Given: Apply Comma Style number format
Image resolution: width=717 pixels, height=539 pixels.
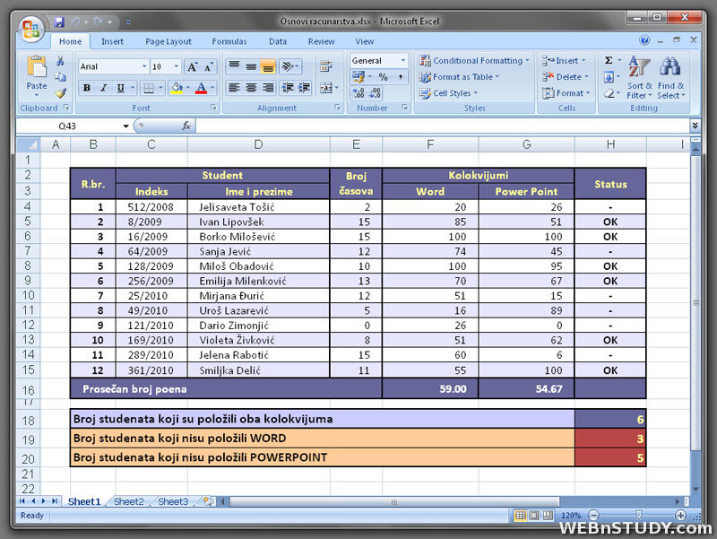Looking at the screenshot, I should (x=400, y=77).
